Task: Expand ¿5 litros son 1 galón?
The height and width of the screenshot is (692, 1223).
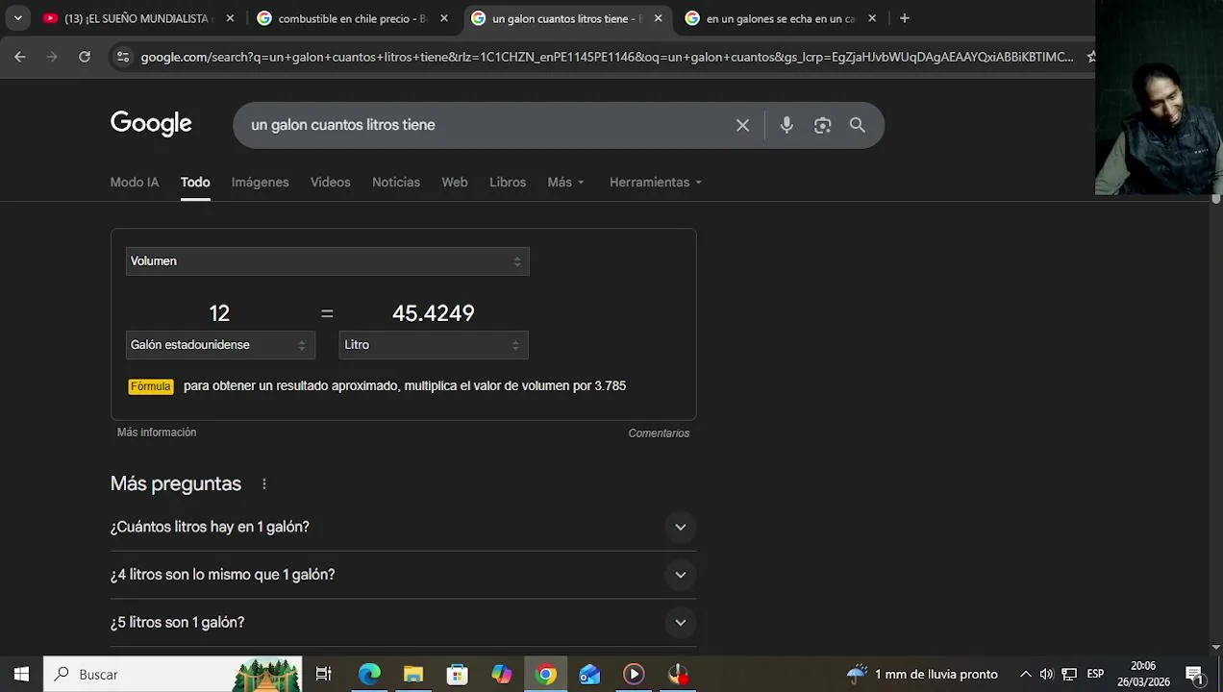Action: click(403, 623)
